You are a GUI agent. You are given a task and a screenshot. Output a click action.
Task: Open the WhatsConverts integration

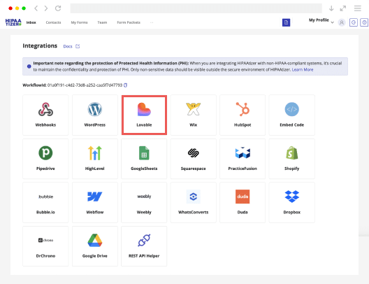click(x=194, y=203)
